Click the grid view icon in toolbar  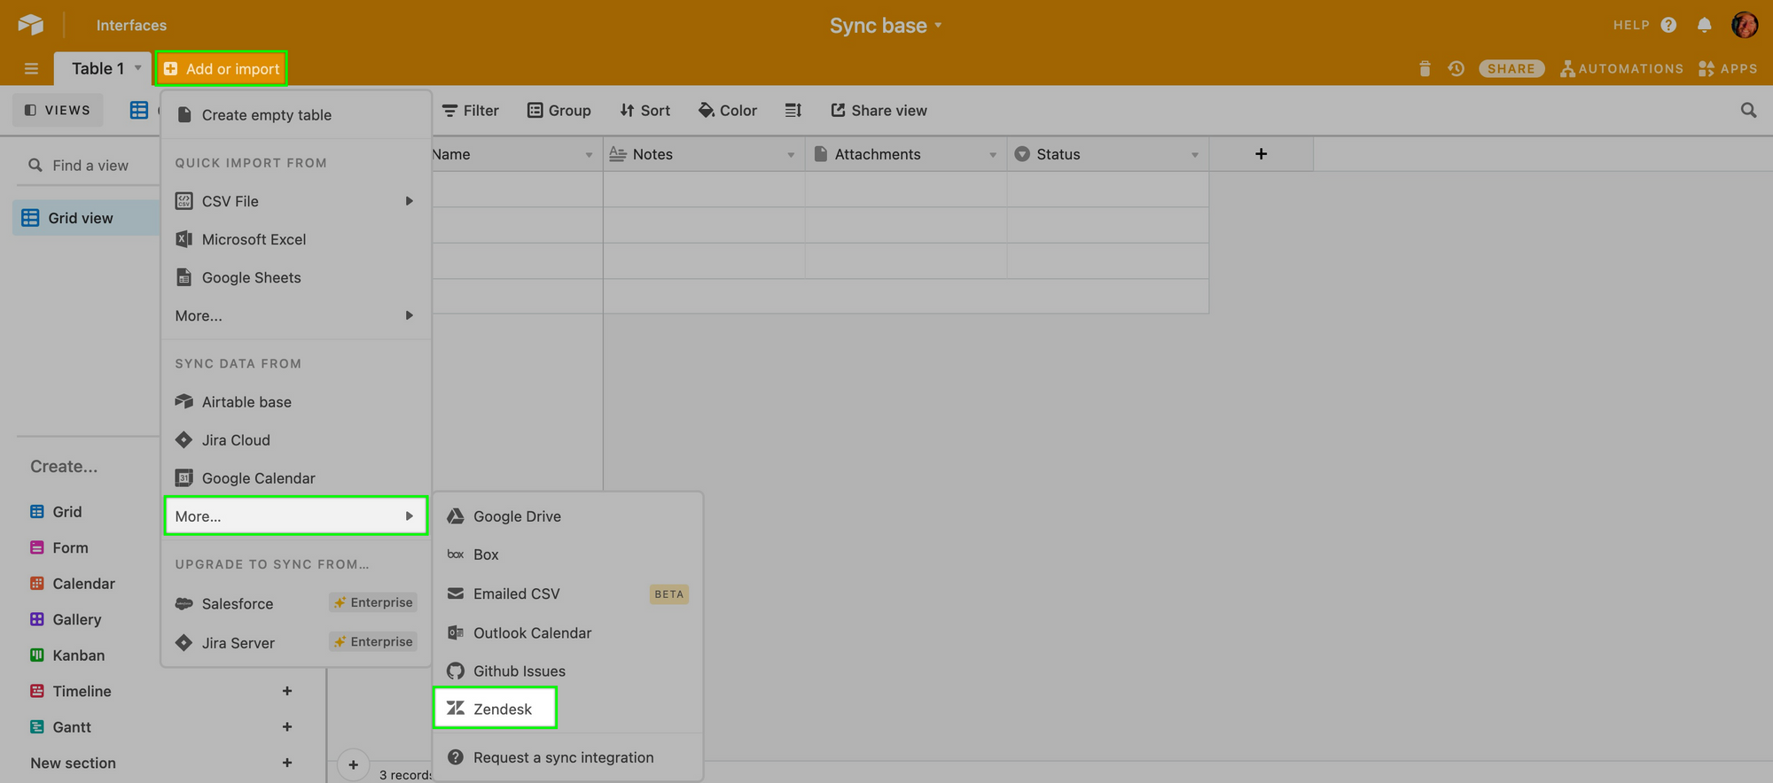tap(139, 110)
